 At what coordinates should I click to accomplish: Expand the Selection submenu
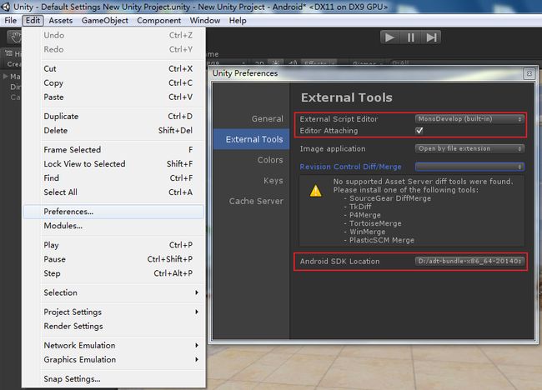coord(113,292)
